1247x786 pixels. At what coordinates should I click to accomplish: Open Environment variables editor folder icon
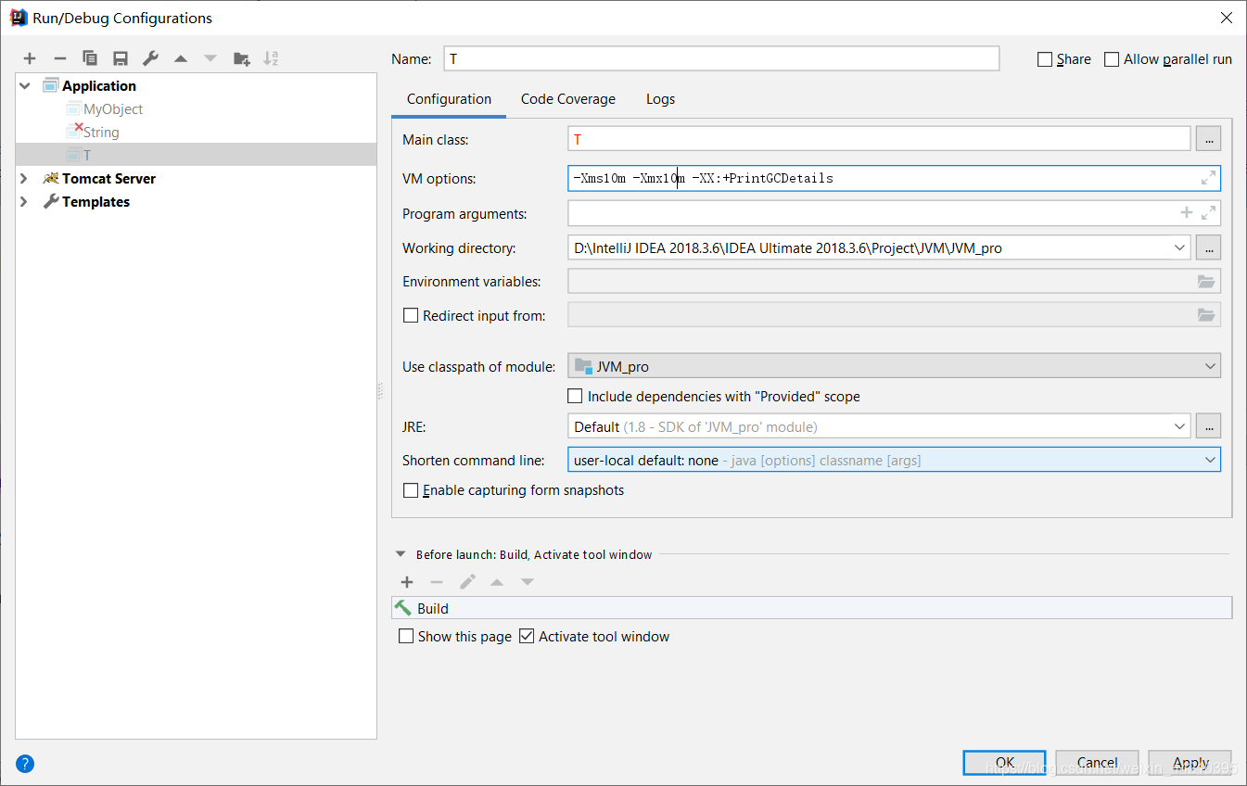point(1206,281)
